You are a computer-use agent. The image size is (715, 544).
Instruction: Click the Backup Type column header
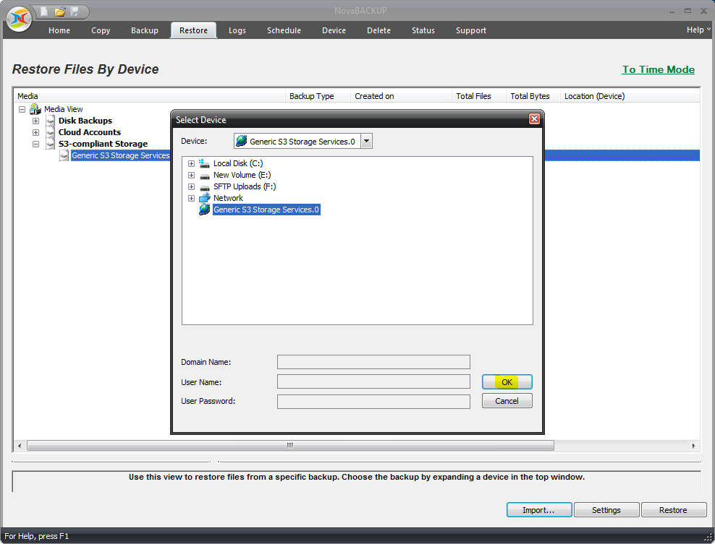(318, 96)
